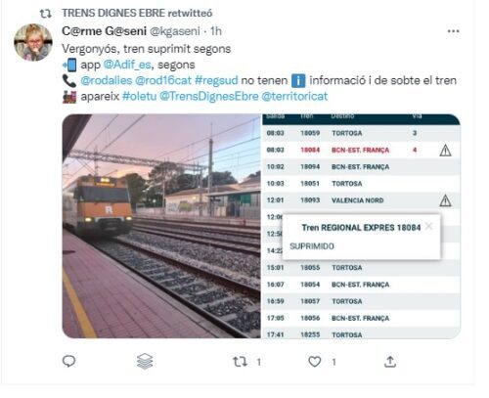Click the warning triangle beside train 18084

point(445,151)
